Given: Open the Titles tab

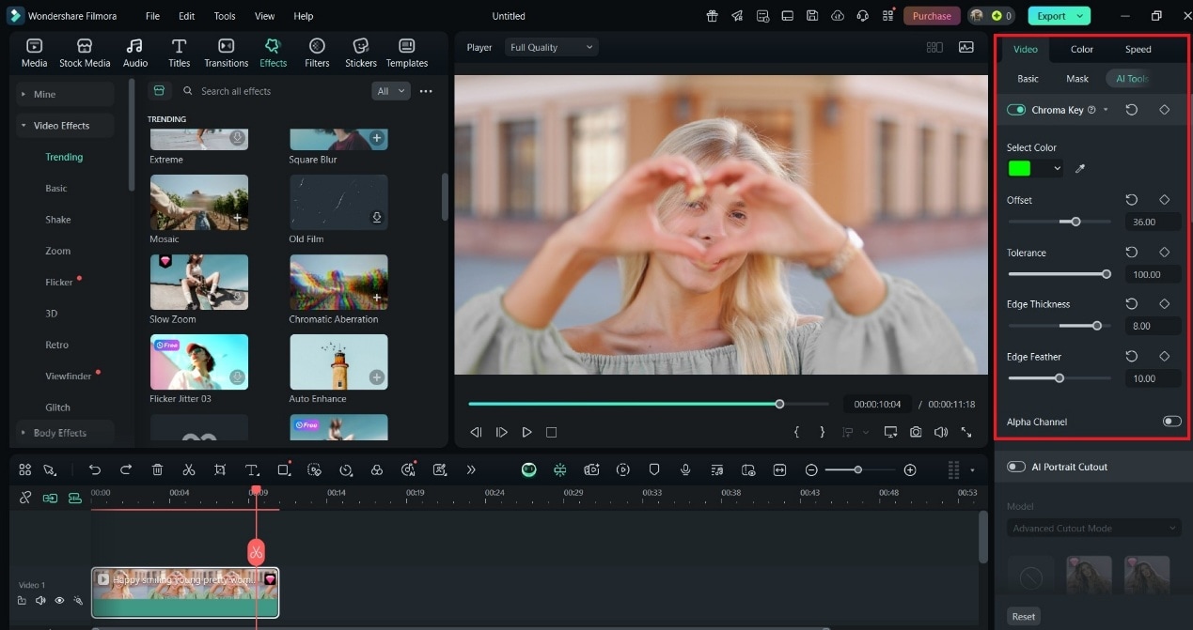Looking at the screenshot, I should (x=179, y=53).
